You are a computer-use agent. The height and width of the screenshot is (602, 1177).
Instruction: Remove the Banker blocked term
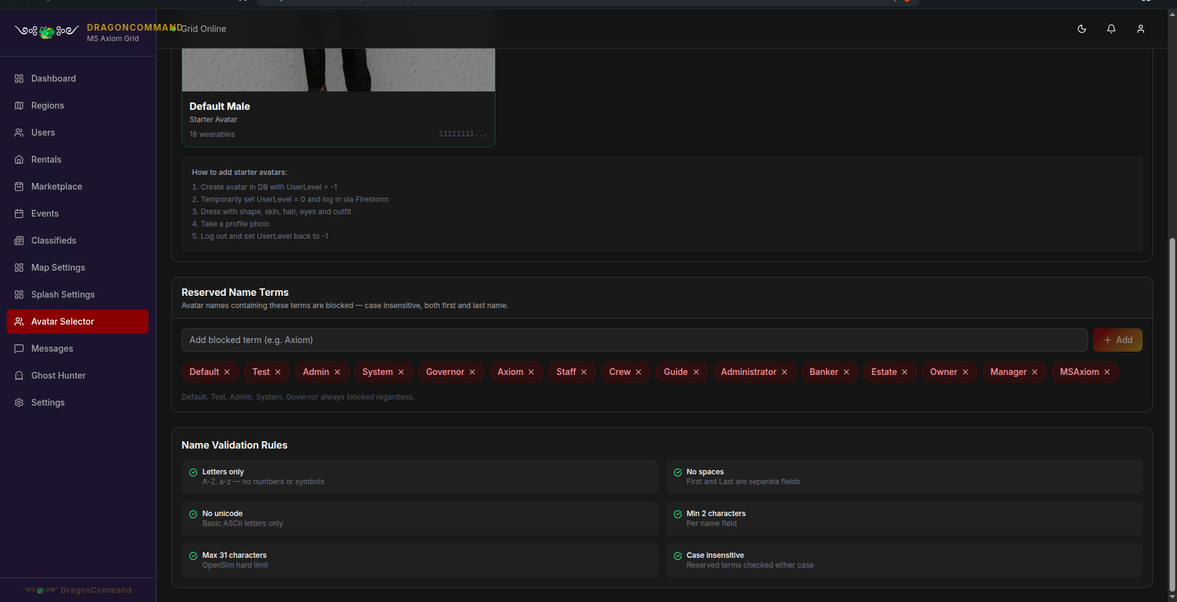(x=846, y=372)
